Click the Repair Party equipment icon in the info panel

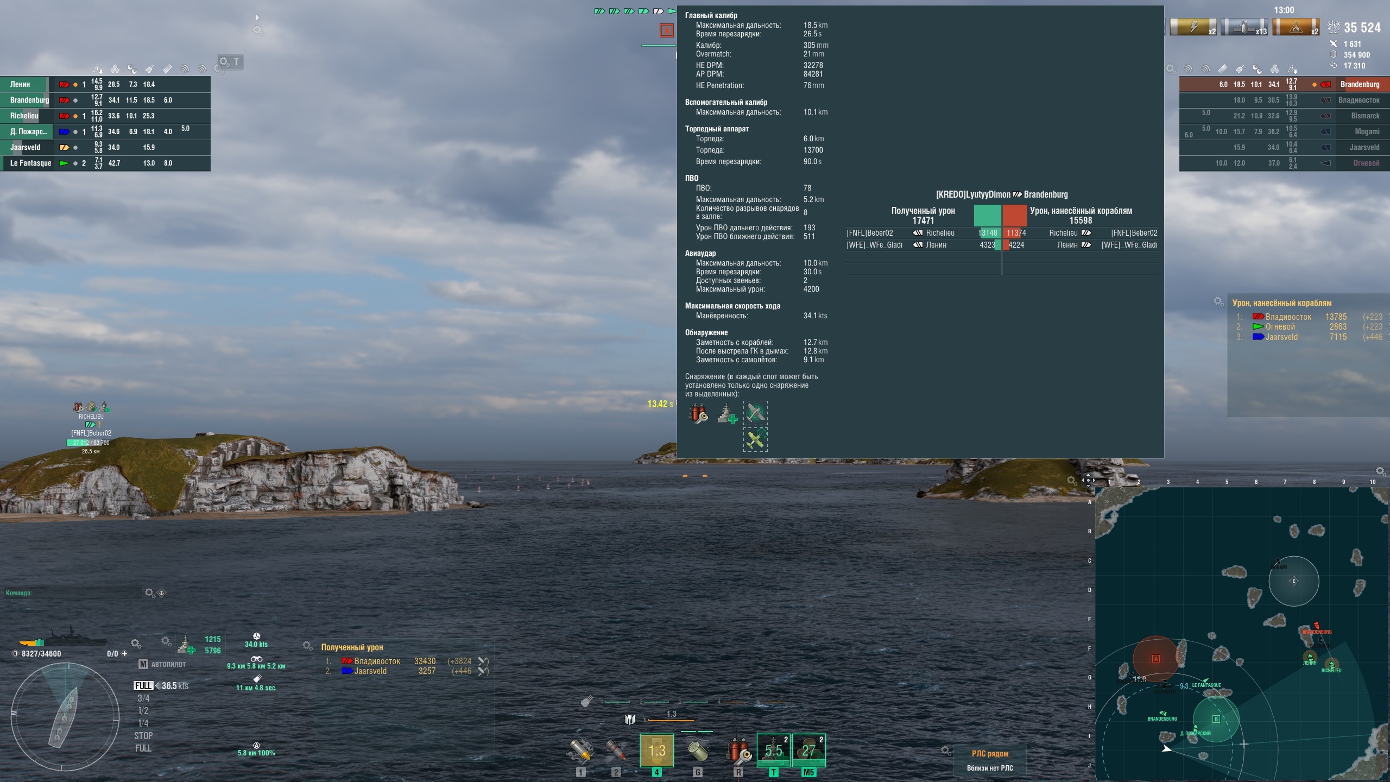(x=727, y=414)
